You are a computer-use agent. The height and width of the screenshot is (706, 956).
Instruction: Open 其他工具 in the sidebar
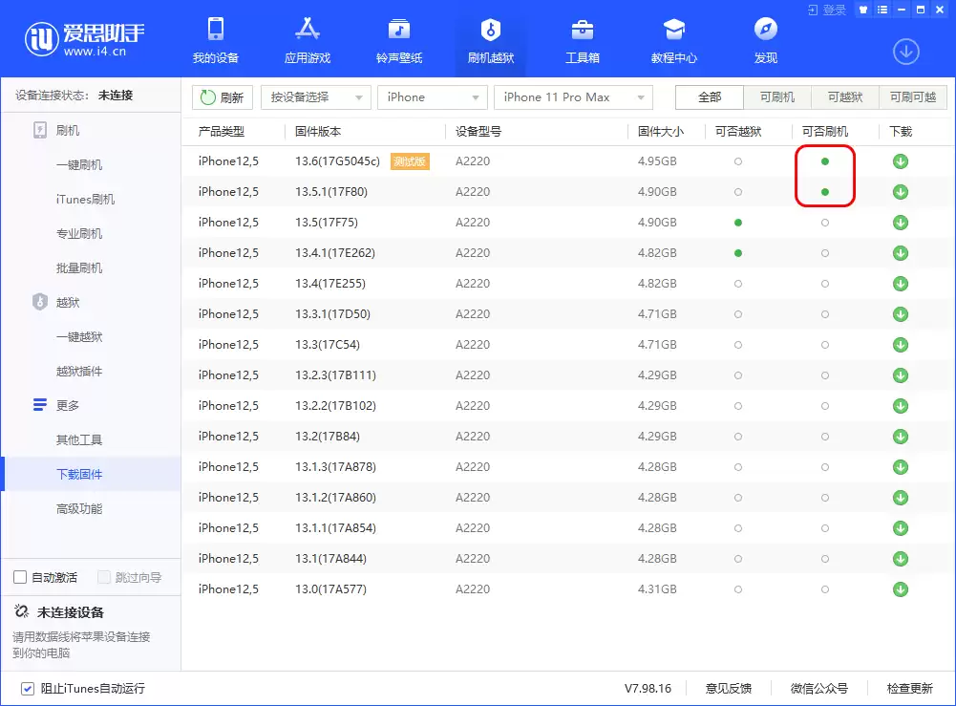79,440
